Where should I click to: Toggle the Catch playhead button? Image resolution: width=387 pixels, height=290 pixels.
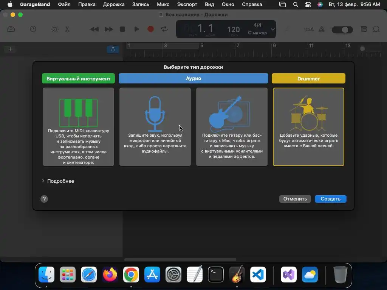(x=113, y=49)
